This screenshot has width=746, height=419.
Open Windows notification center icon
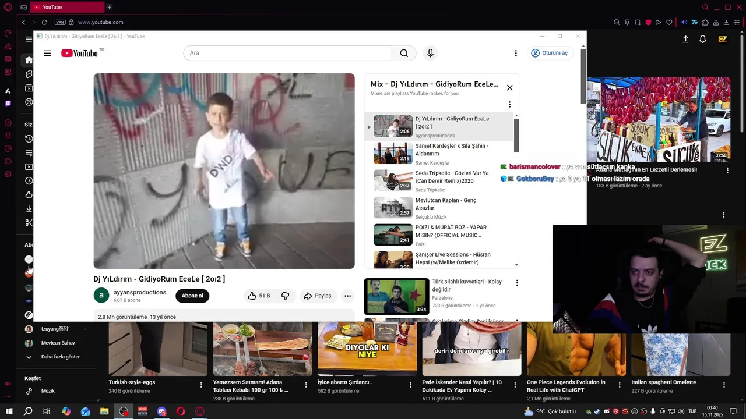point(733,411)
